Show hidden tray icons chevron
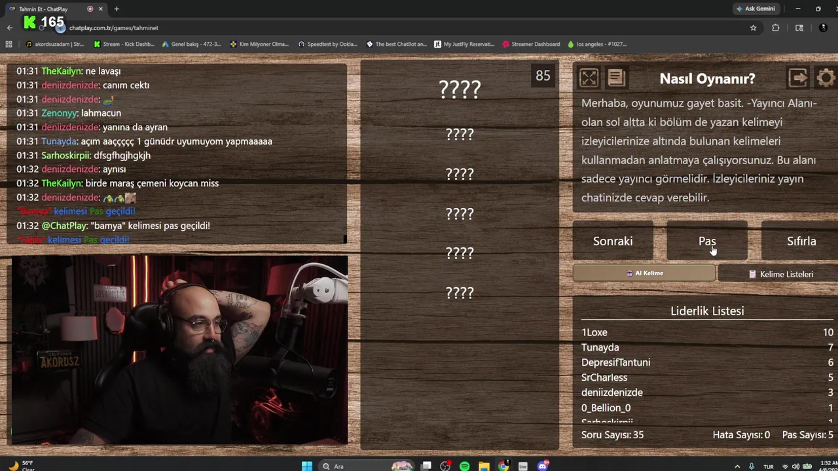Viewport: 838px width, 471px height. 738,466
